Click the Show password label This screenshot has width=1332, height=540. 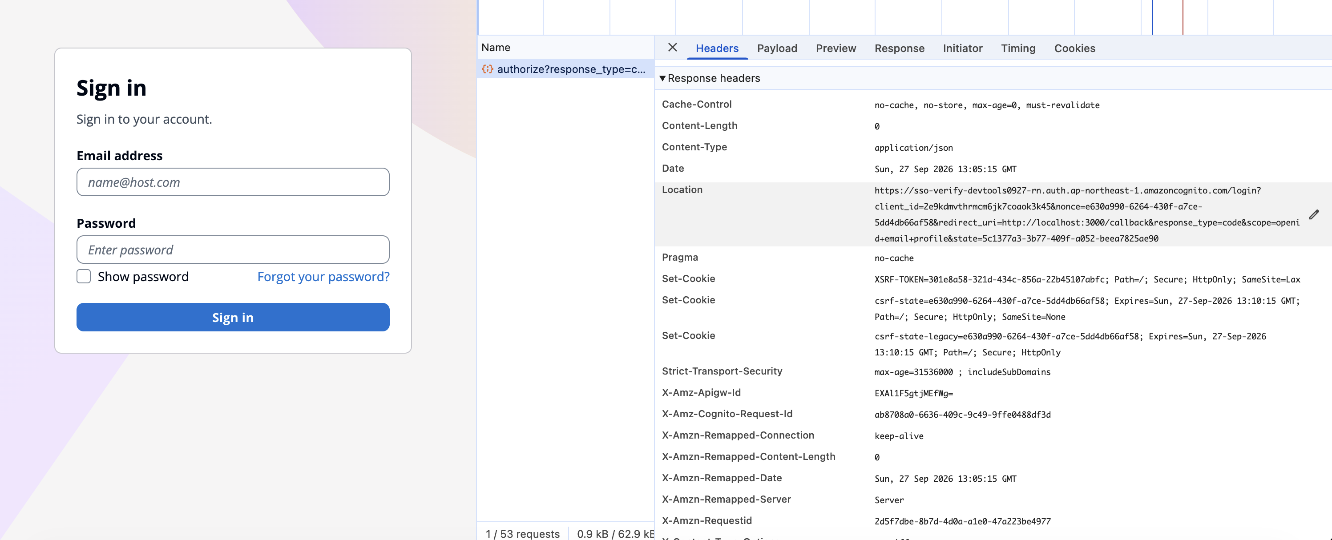pyautogui.click(x=143, y=277)
